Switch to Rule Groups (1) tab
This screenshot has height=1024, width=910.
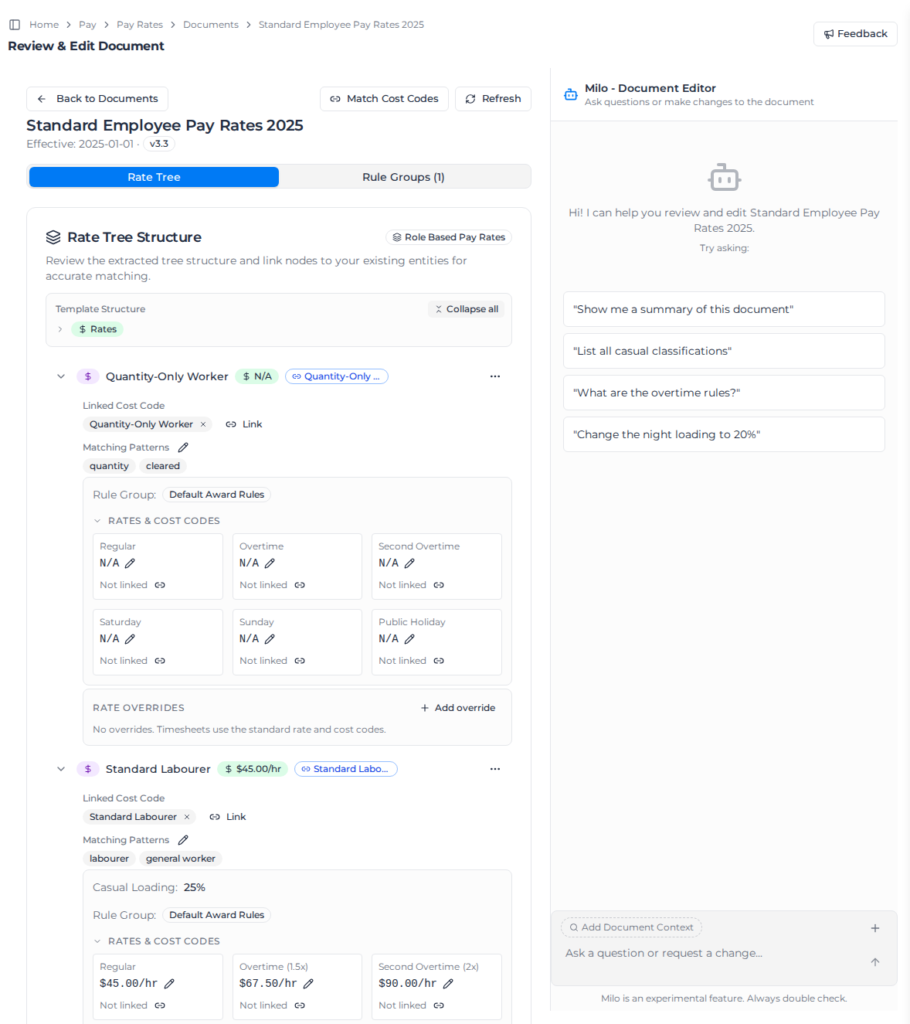pyautogui.click(x=403, y=177)
